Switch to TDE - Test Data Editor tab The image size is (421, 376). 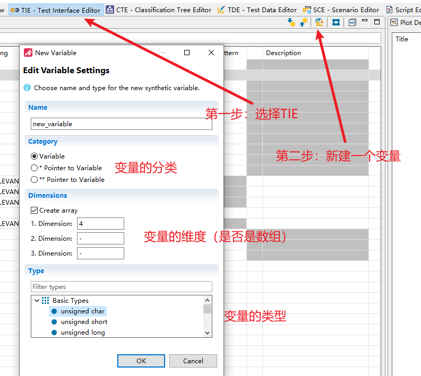pos(257,10)
